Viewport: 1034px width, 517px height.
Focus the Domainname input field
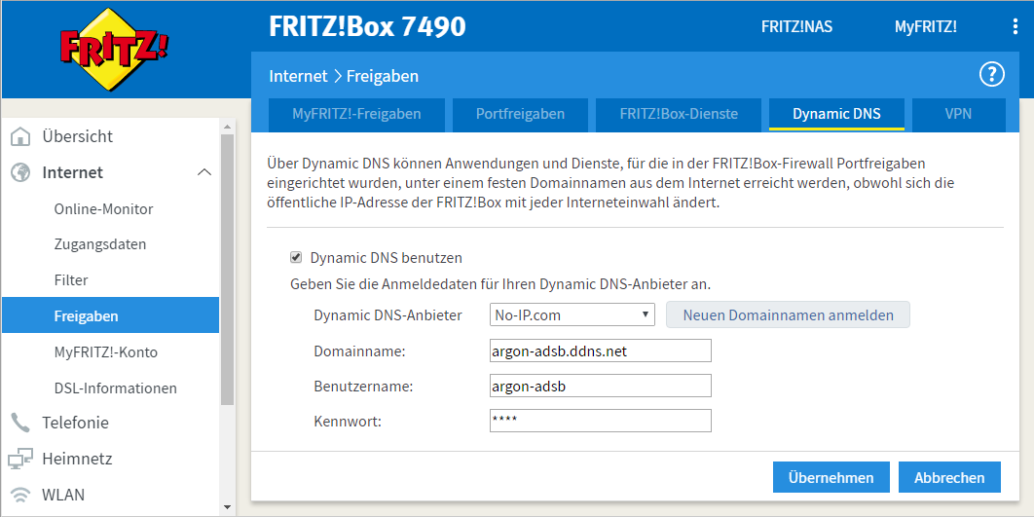[600, 351]
